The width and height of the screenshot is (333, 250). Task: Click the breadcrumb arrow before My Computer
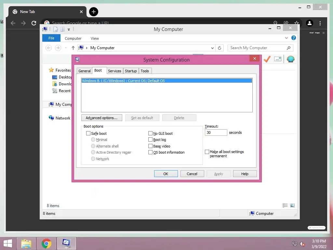click(87, 48)
